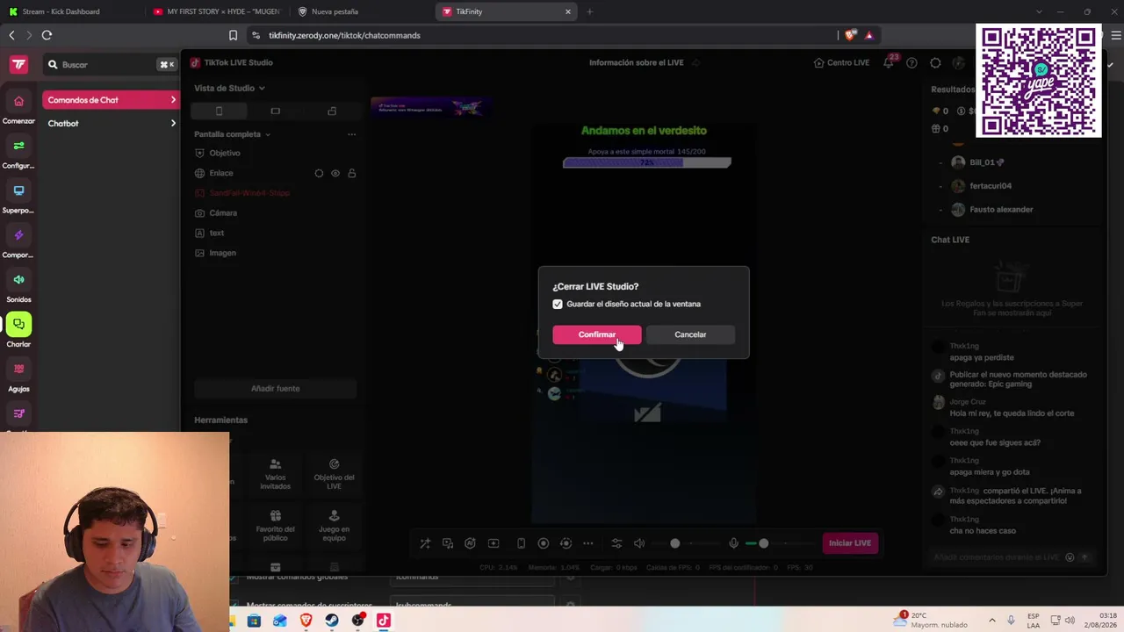
Task: Uncheck Guardar el diseño actual de la ventana
Action: tap(558, 304)
